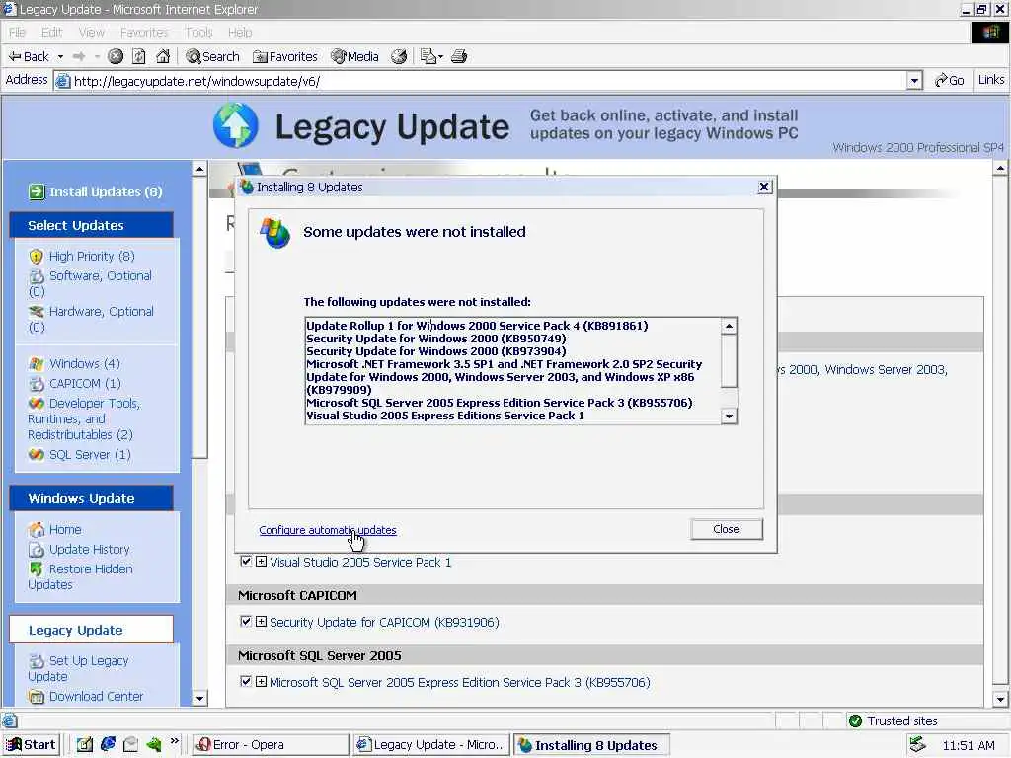
Task: Expand Visual Studio 2005 Service Pack 1 details
Action: pyautogui.click(x=261, y=562)
